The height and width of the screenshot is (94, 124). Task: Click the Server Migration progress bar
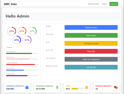click(22, 54)
